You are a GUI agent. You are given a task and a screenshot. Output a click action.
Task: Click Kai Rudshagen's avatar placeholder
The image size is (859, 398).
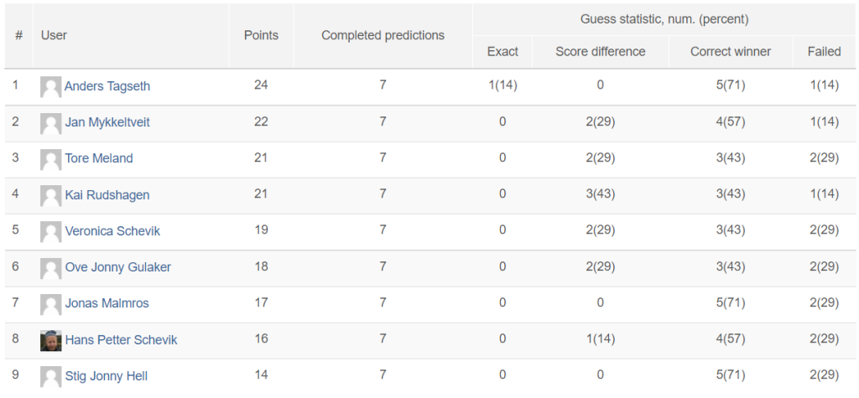[x=51, y=196]
